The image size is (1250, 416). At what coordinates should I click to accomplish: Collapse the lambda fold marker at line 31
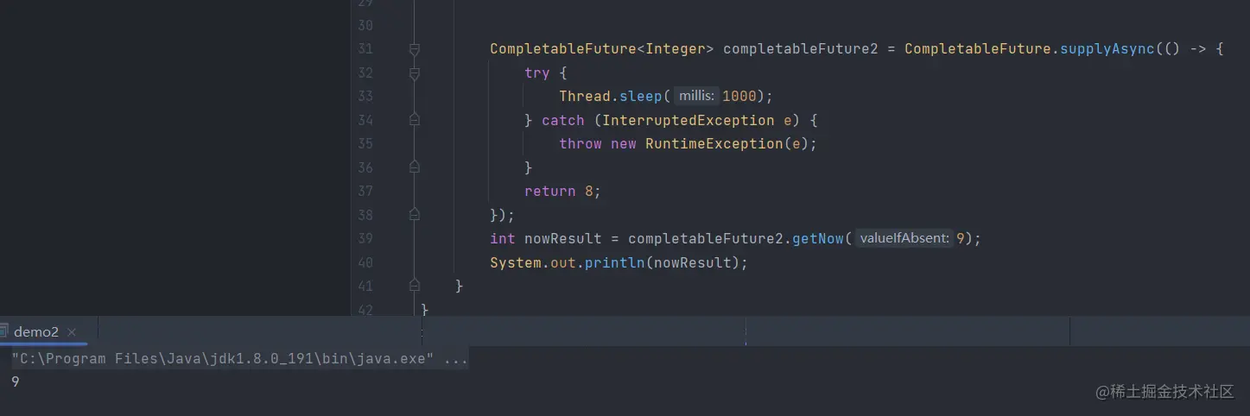pyautogui.click(x=415, y=49)
